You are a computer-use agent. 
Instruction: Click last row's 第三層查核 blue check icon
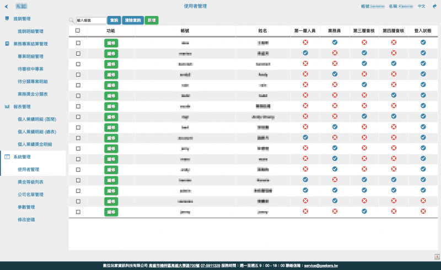(364, 211)
